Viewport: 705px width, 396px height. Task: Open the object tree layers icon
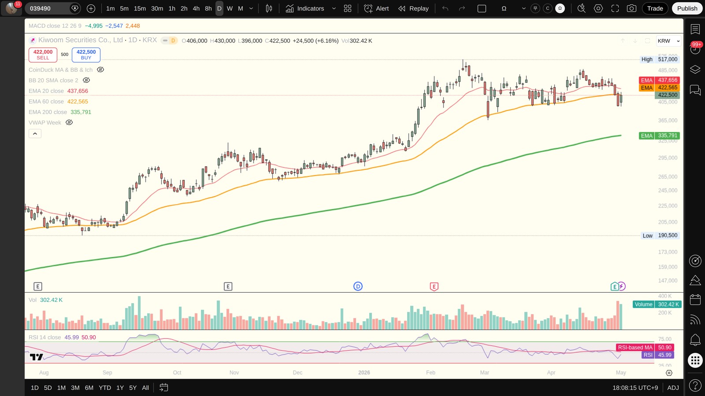[x=695, y=70]
